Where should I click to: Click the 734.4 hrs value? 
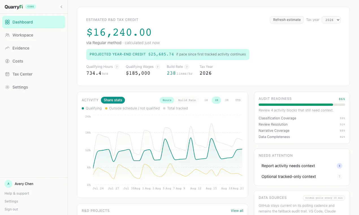(x=97, y=73)
